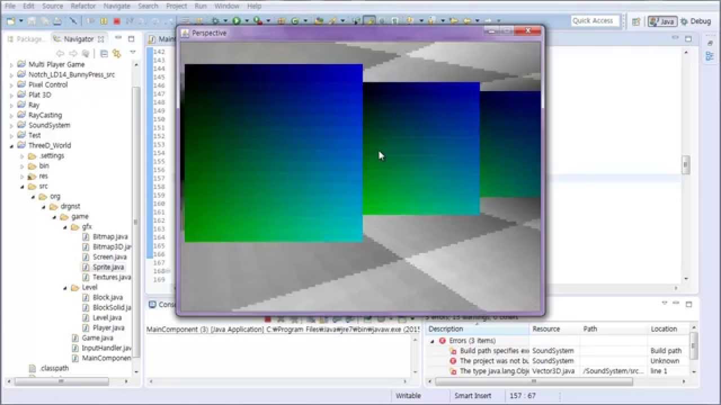The image size is (721, 405).
Task: Click the Open Type folder icon
Action: pos(319,21)
